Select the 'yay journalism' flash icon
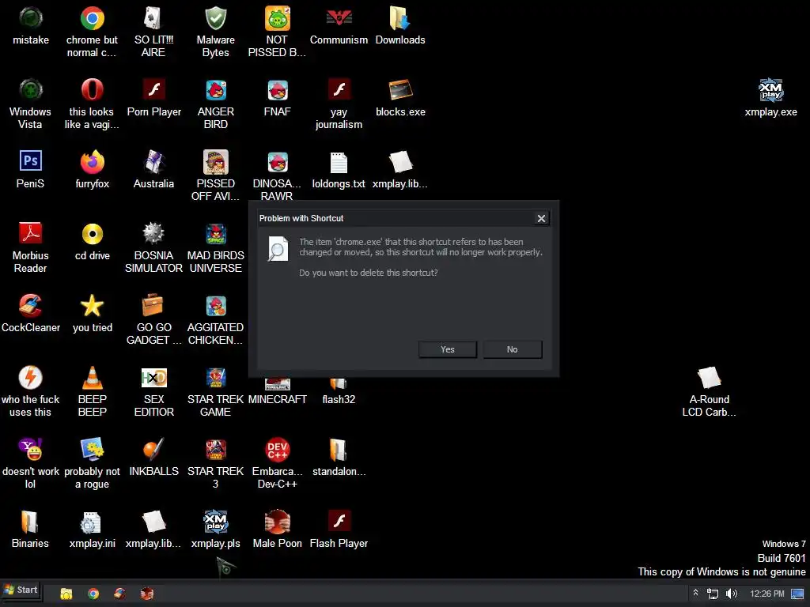Image resolution: width=810 pixels, height=607 pixels. 339,104
